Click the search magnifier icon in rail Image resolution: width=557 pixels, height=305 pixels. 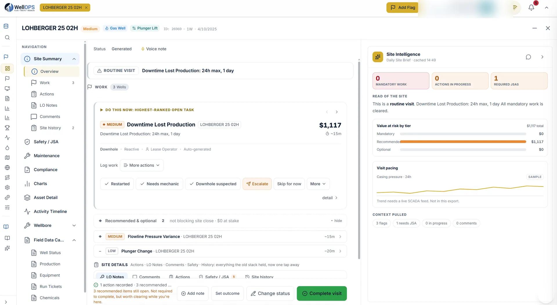pos(7,37)
